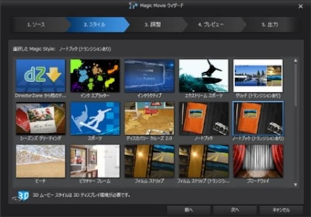Click the scrollbar up arrow

(295, 61)
